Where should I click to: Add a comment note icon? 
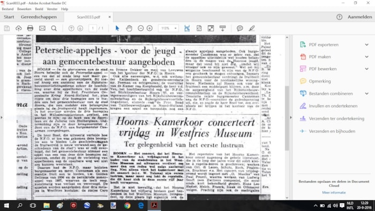coord(239,28)
